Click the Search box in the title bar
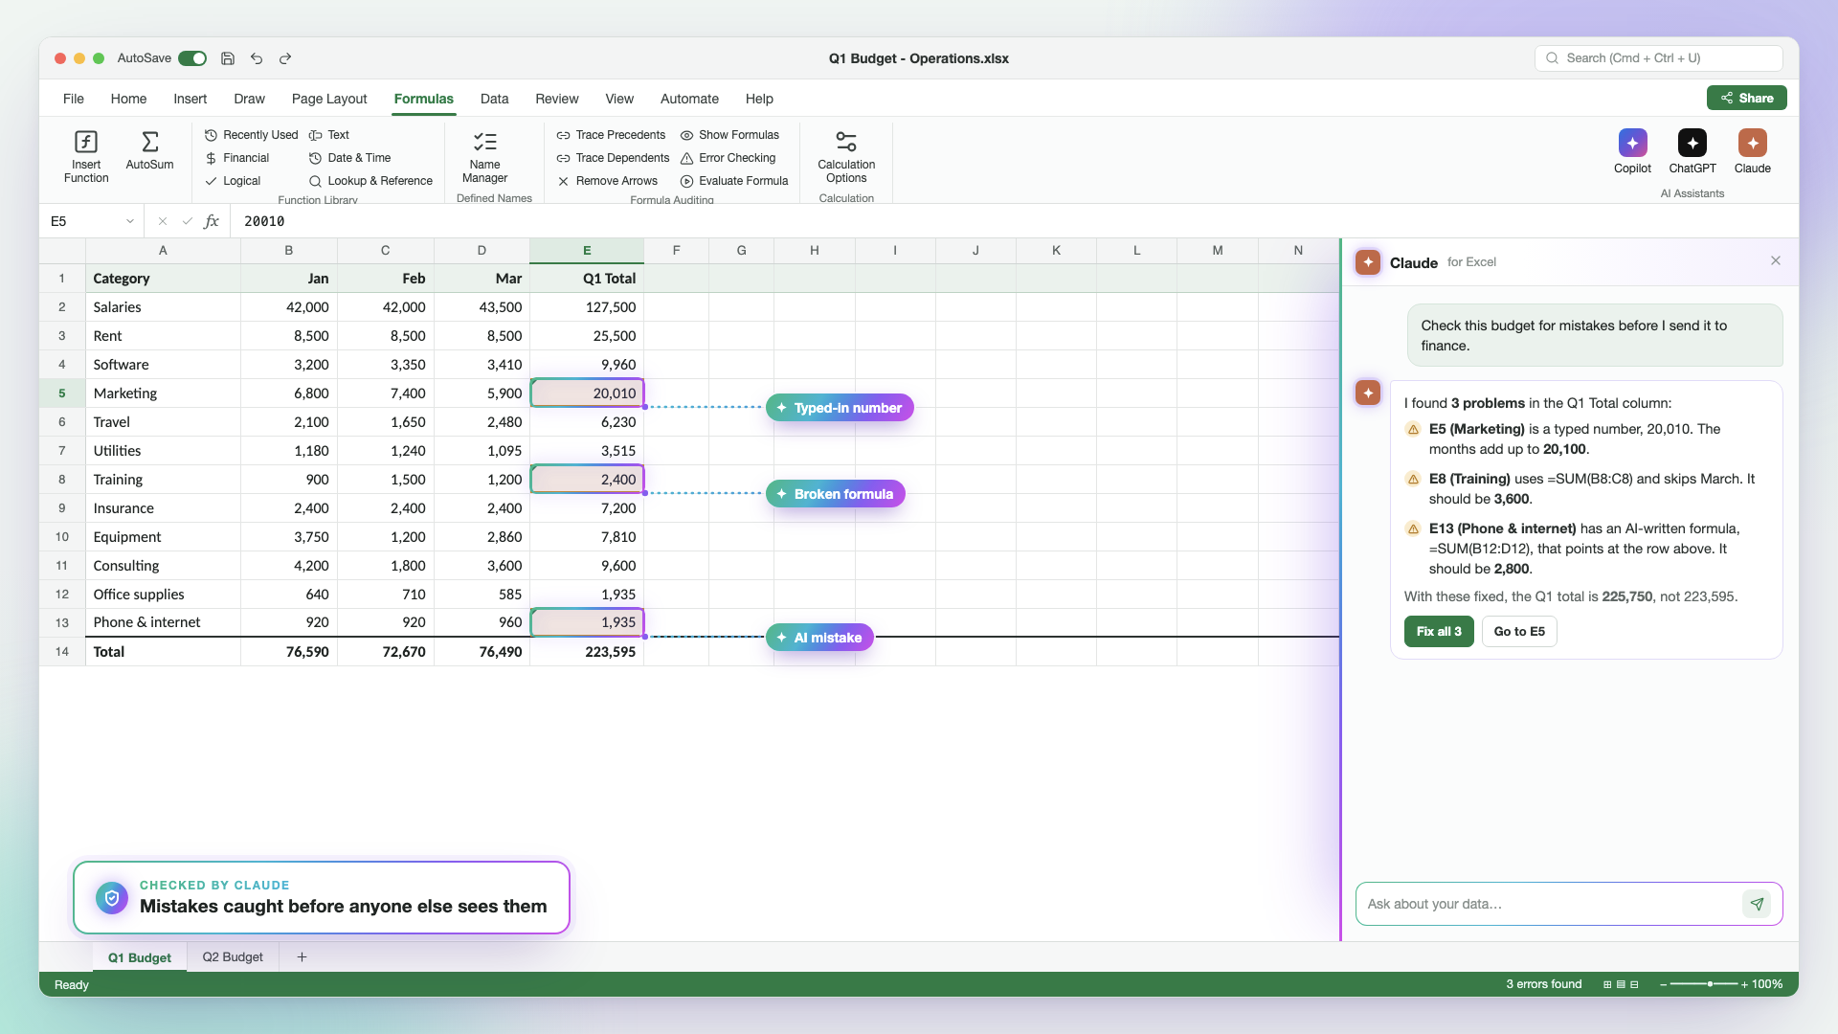The image size is (1838, 1034). [x=1658, y=58]
